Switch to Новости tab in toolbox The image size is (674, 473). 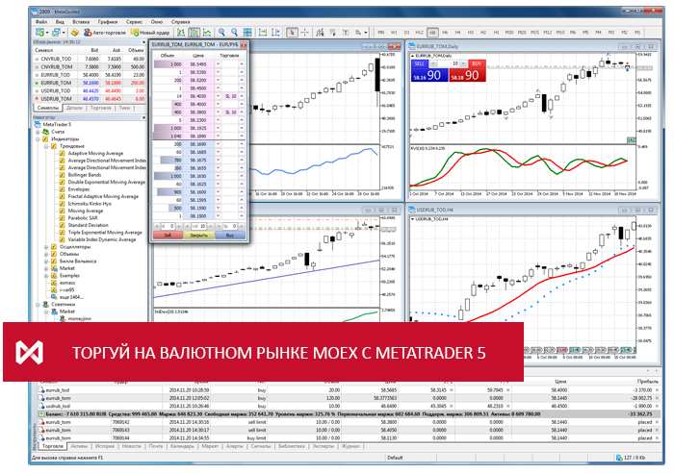point(132,446)
